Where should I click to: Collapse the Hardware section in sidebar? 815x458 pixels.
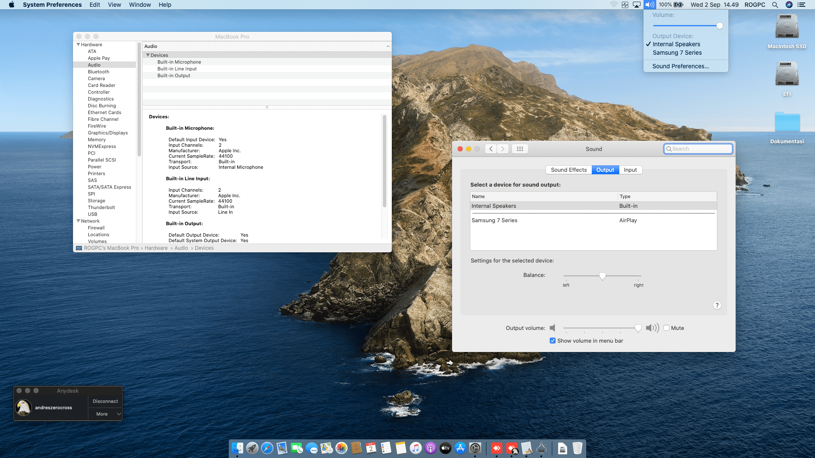coord(78,45)
